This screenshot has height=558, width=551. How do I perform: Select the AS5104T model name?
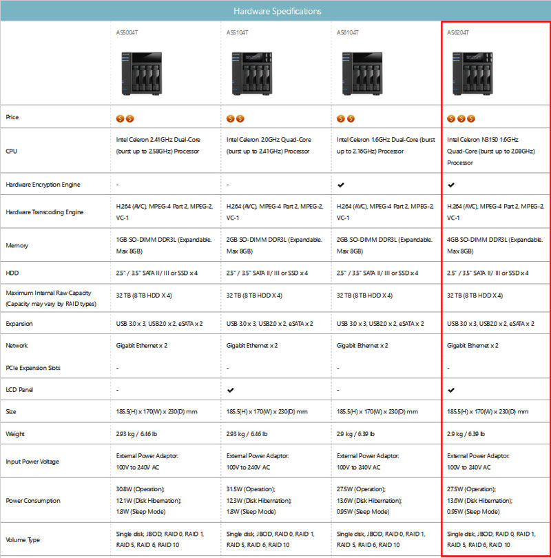237,32
